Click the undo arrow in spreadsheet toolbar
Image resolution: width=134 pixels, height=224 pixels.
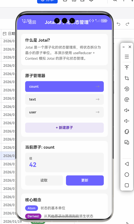pos(119,24)
